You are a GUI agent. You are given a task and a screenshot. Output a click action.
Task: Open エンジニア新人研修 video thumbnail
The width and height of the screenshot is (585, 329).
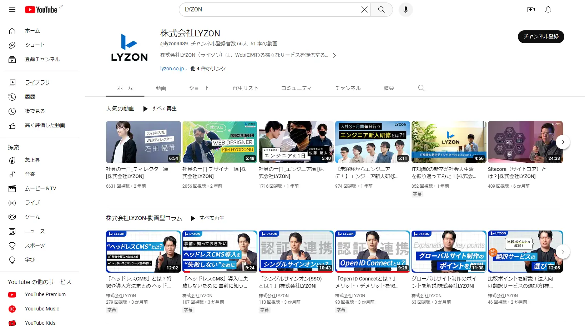pos(373,142)
